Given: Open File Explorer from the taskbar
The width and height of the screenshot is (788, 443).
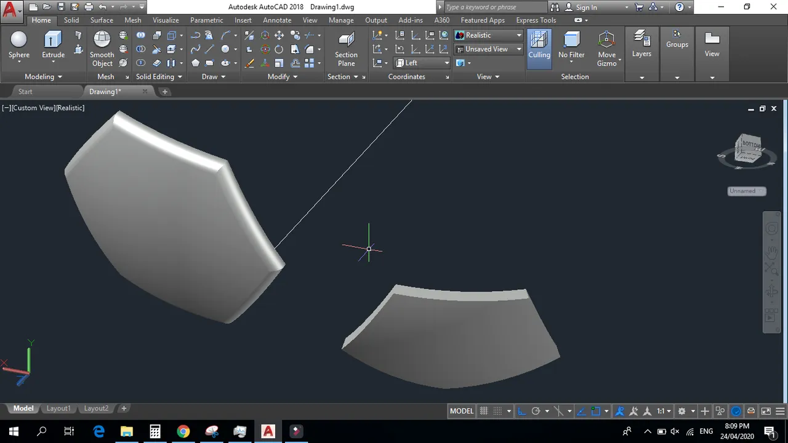Looking at the screenshot, I should coord(126,431).
